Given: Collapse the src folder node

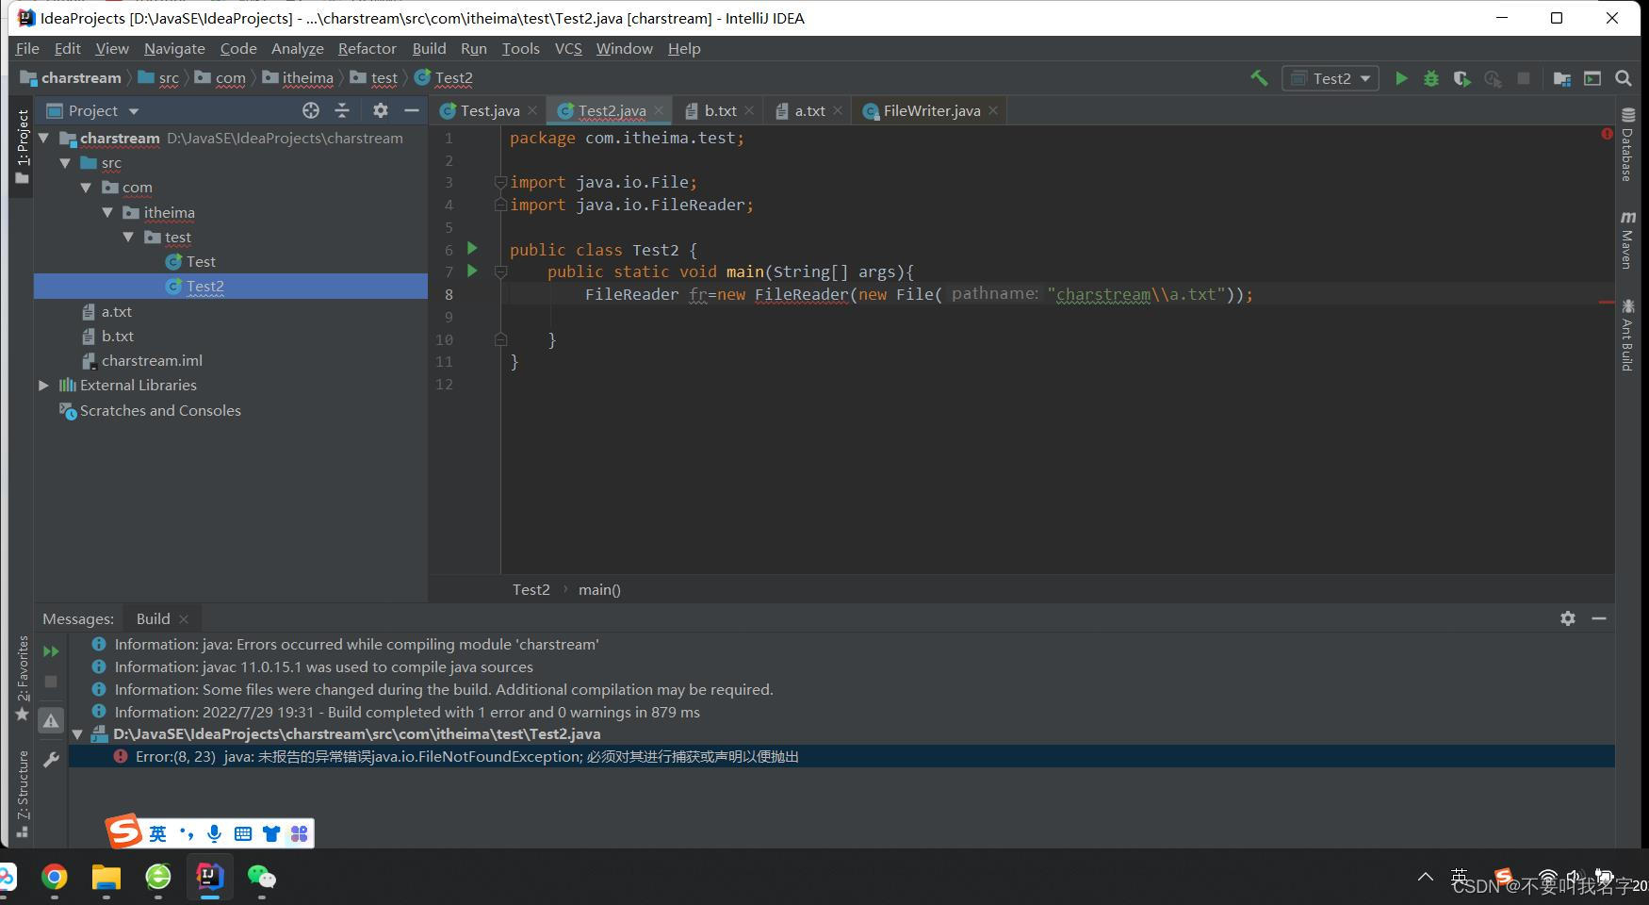Looking at the screenshot, I should [x=65, y=162].
